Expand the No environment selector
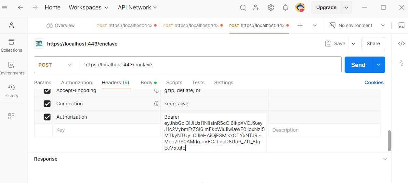The height and width of the screenshot is (183, 408). [357, 25]
